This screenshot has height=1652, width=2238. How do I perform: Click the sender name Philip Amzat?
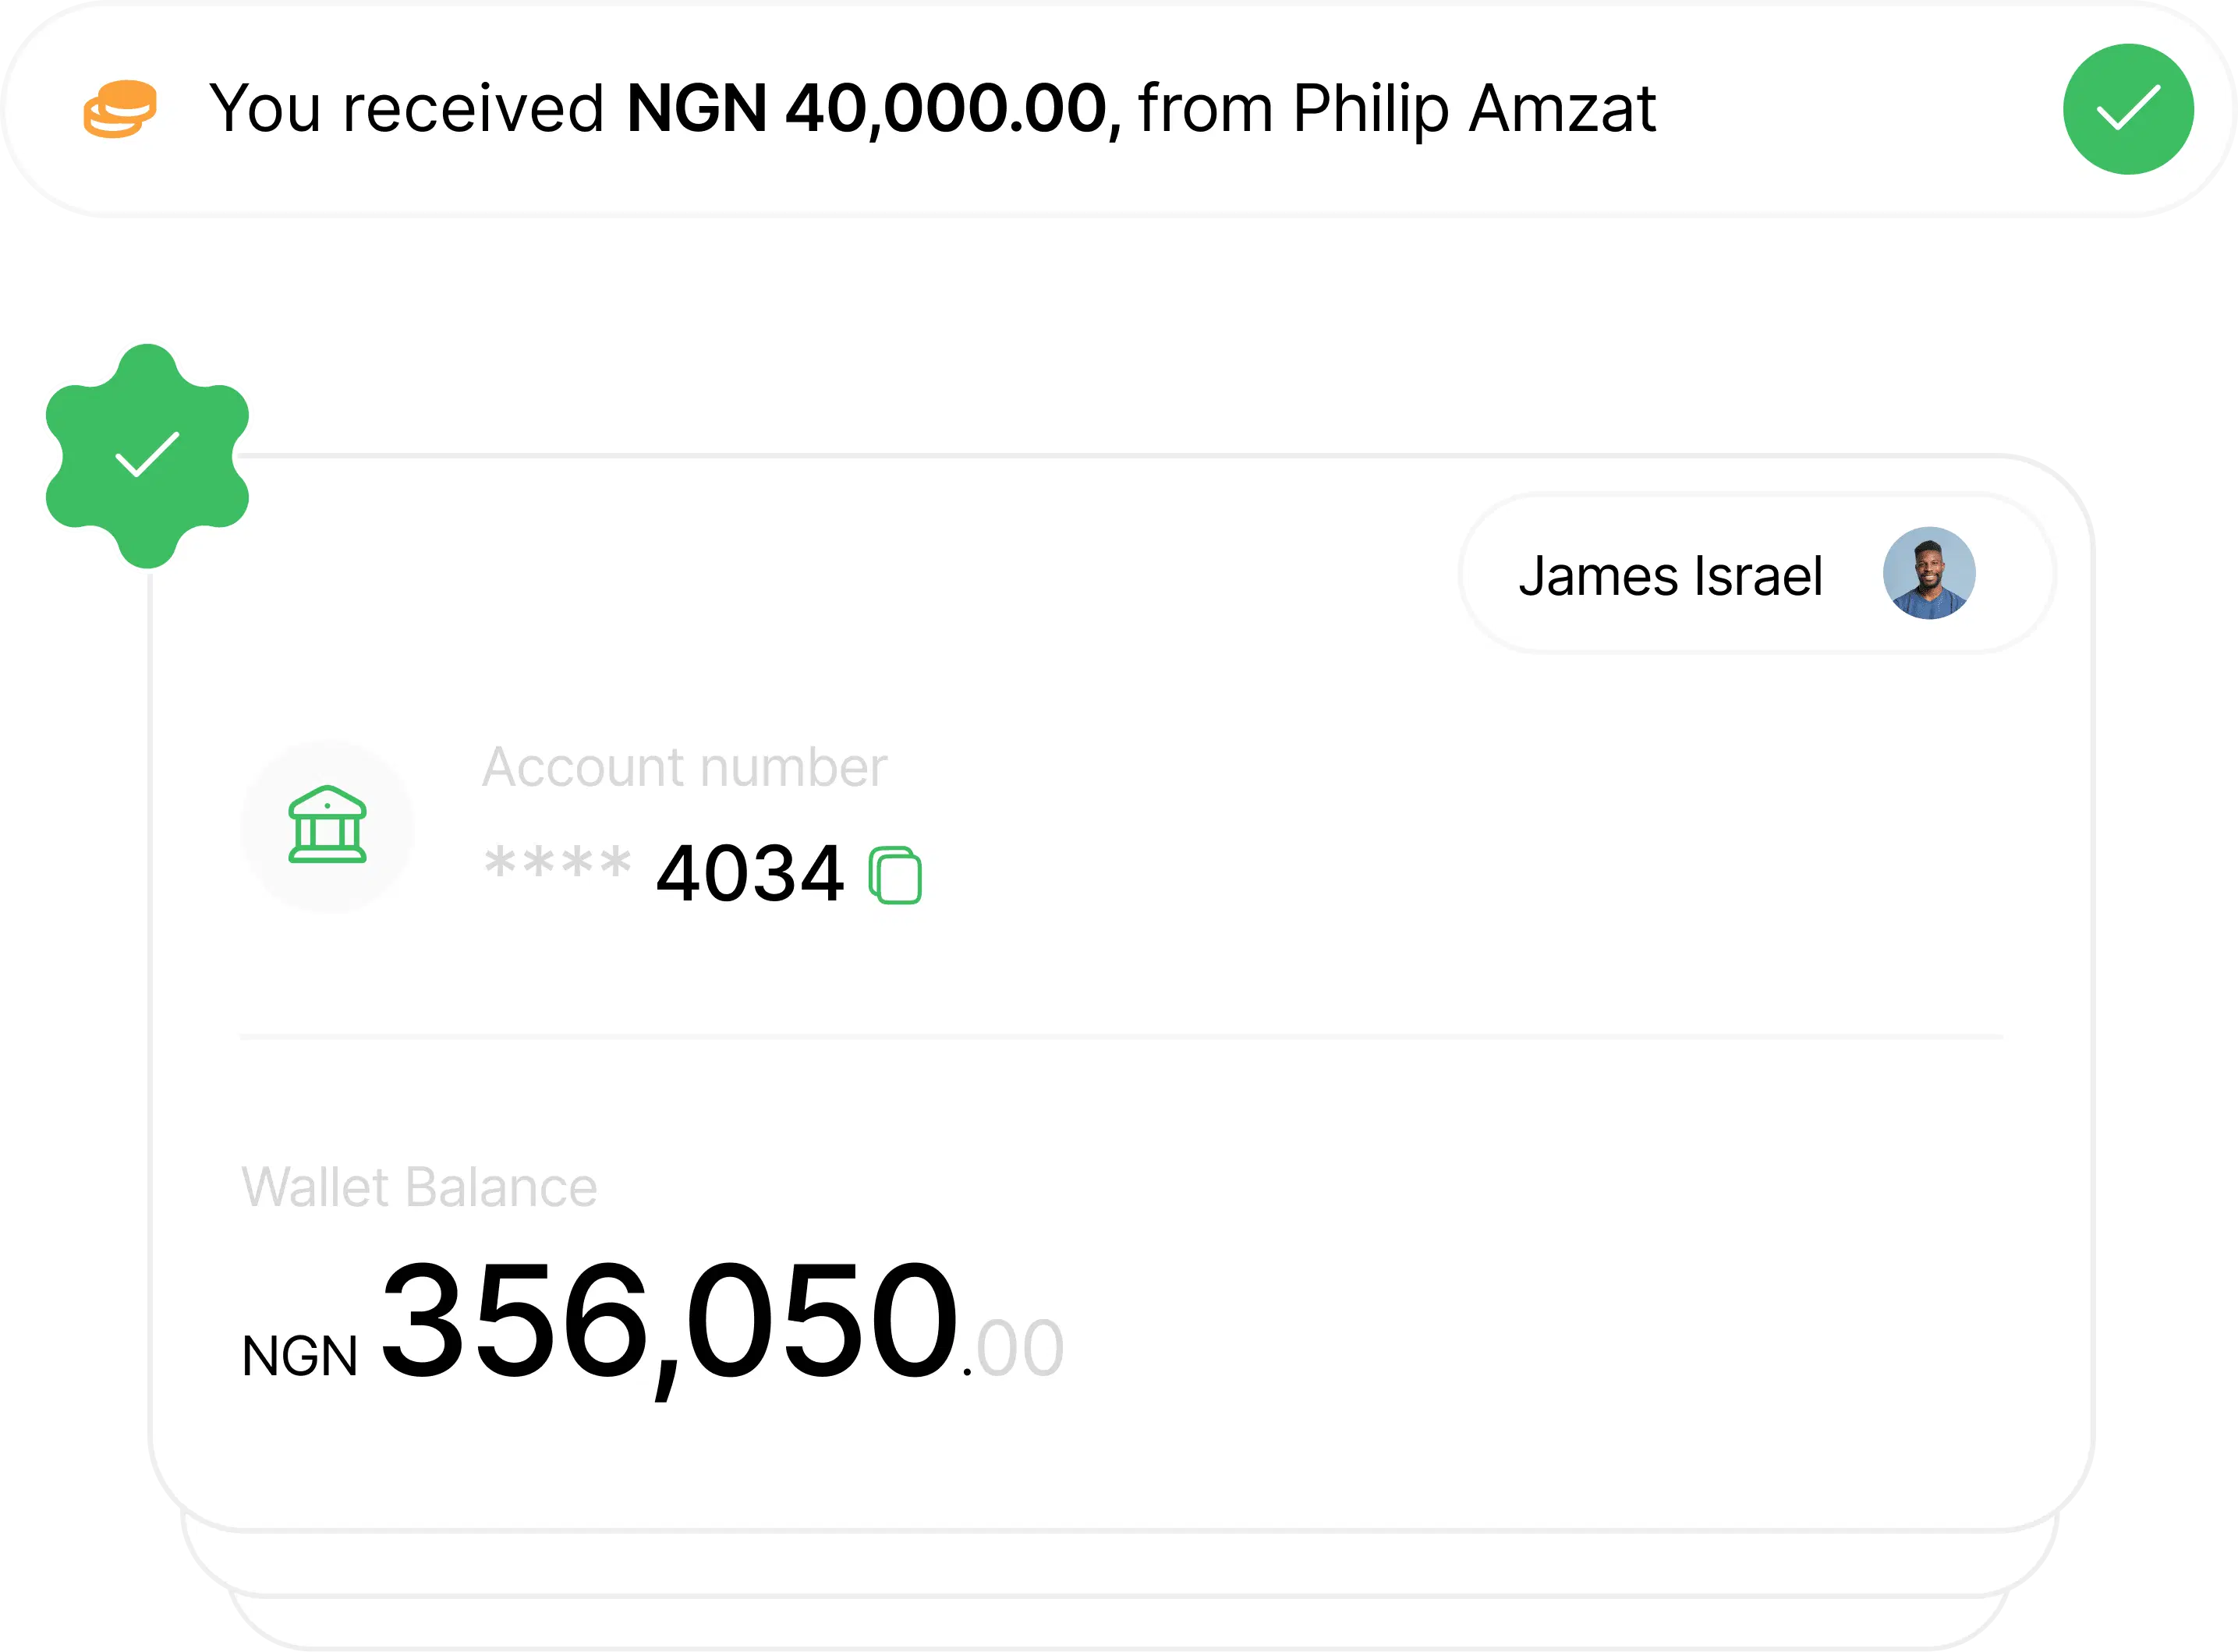(x=1474, y=108)
